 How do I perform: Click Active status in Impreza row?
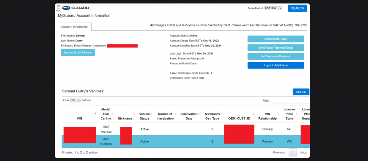(145, 129)
